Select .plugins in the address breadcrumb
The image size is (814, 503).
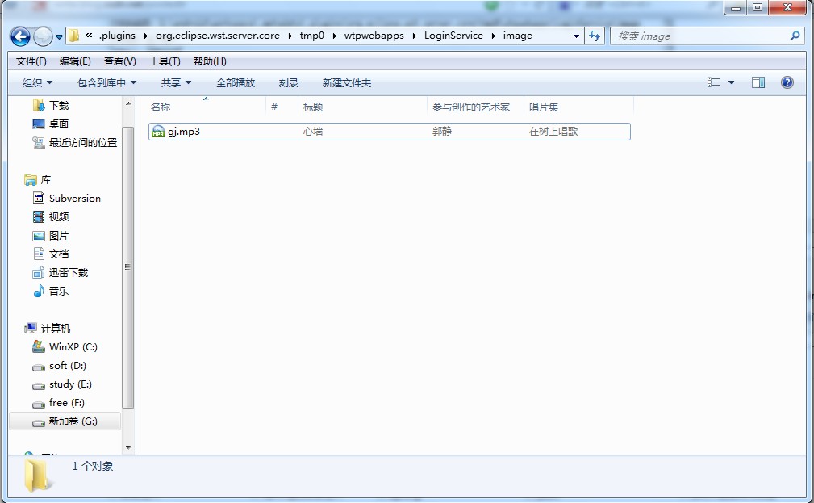click(x=117, y=36)
